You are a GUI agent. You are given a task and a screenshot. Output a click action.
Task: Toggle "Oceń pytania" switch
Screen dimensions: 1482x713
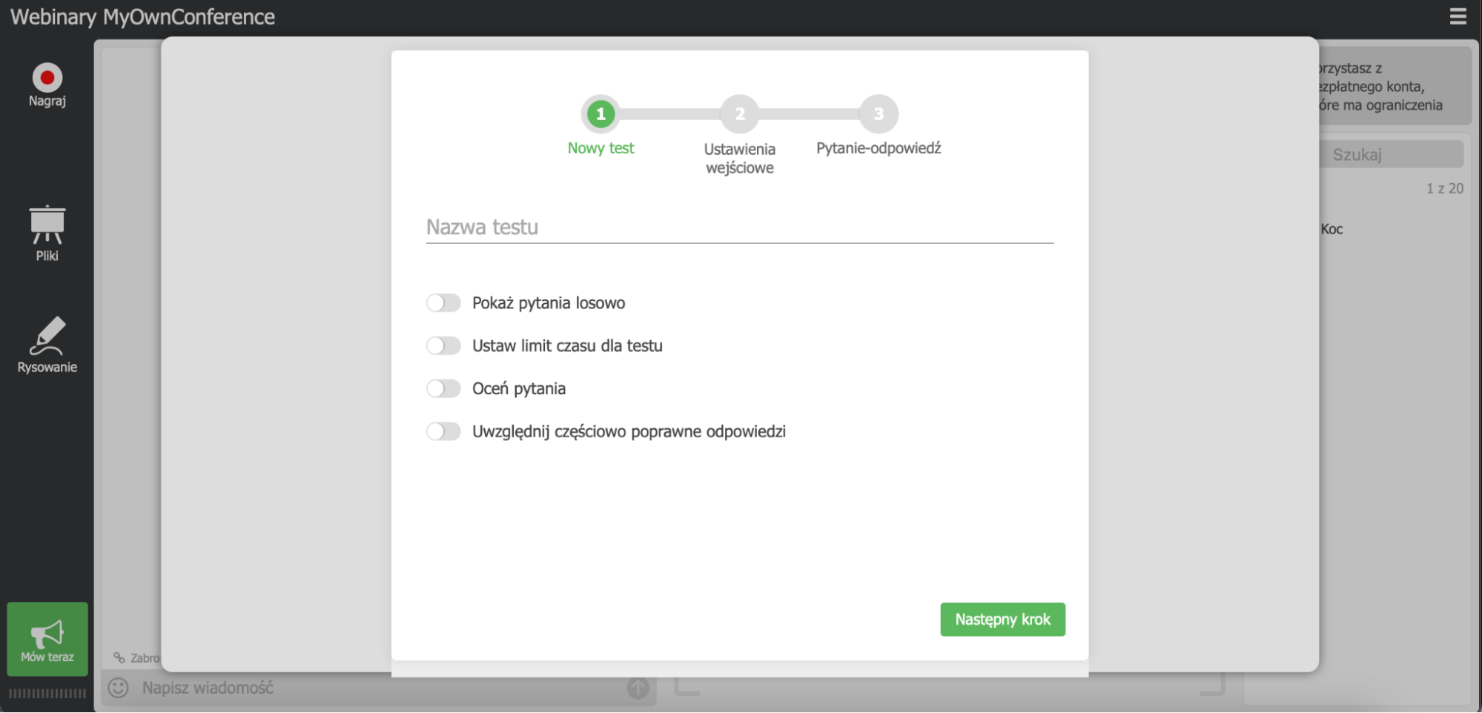point(443,388)
